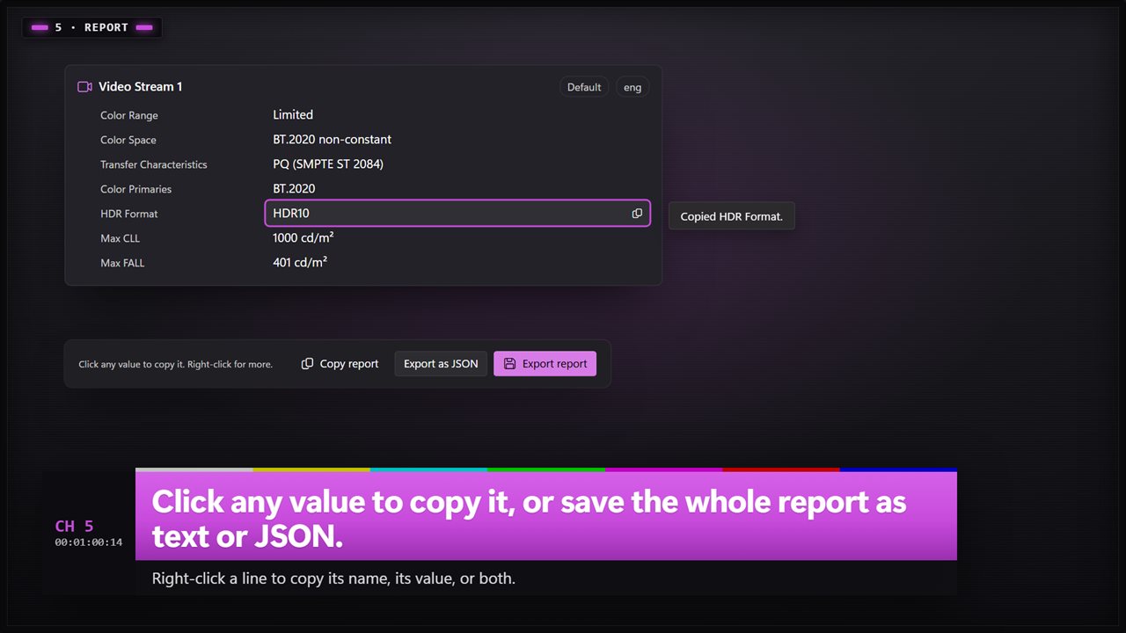The height and width of the screenshot is (633, 1126).
Task: Copy the value 'PQ (SMPTE ST 2084)'
Action: [328, 164]
